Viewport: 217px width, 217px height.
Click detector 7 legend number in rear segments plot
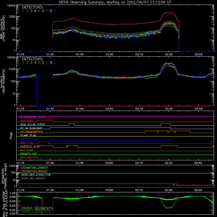pyautogui.click(x=47, y=63)
